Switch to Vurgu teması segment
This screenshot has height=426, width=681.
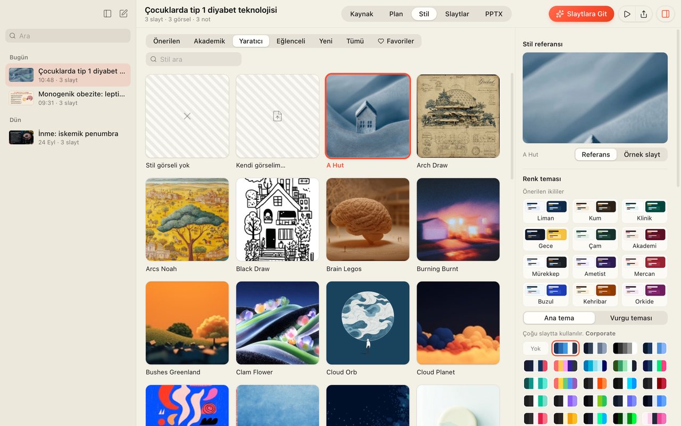click(630, 318)
